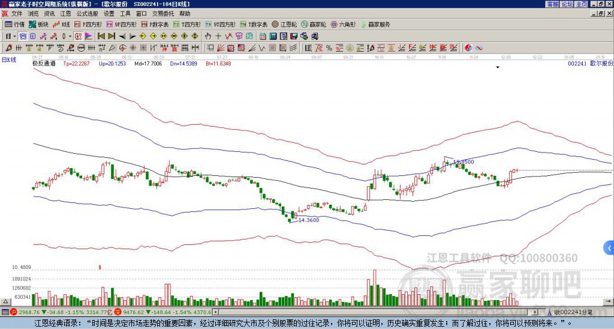Select the red pencil drawing tool
The width and height of the screenshot is (614, 329).
point(8,48)
